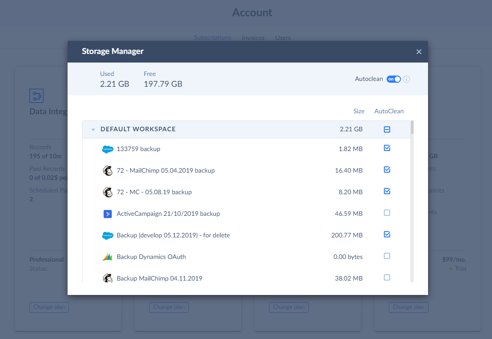Click the Used storage label

coord(107,74)
